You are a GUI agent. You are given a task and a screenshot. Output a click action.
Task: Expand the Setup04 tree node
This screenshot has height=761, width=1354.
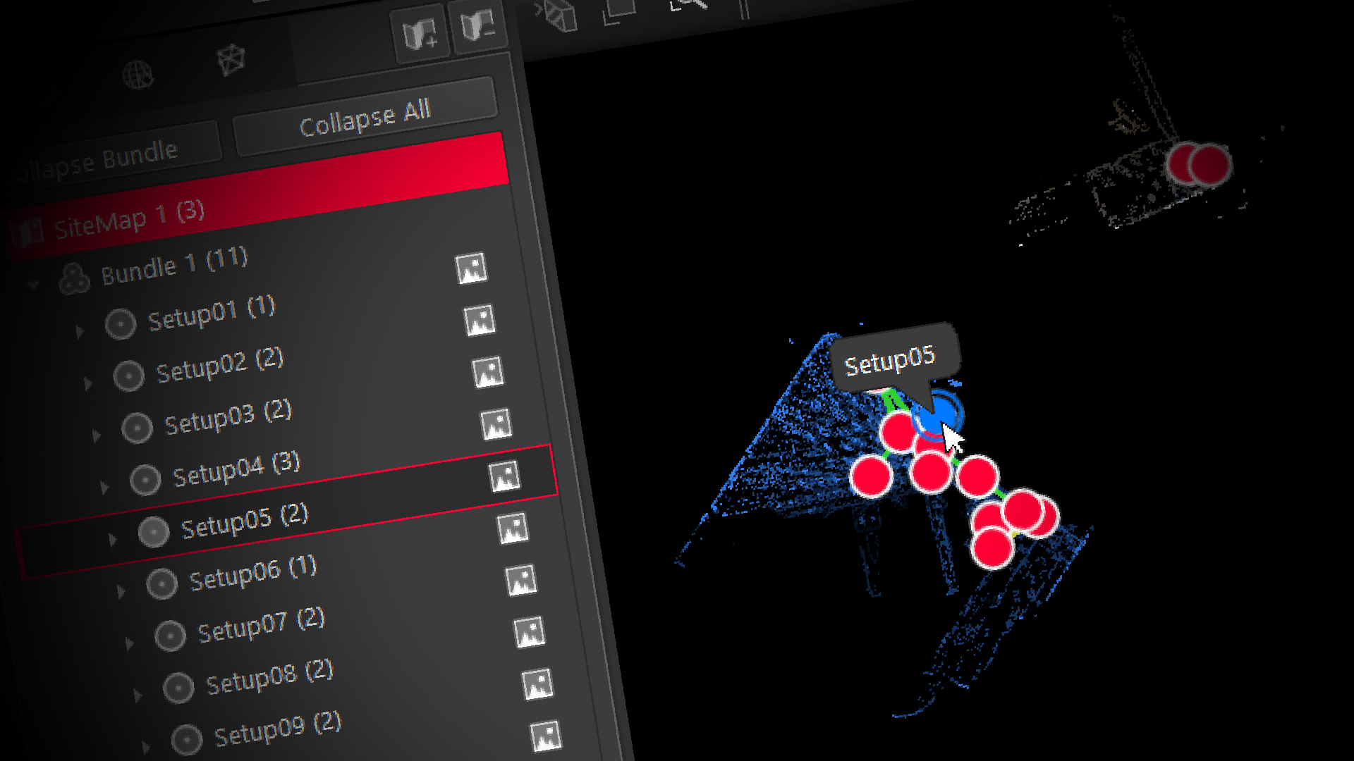104,487
